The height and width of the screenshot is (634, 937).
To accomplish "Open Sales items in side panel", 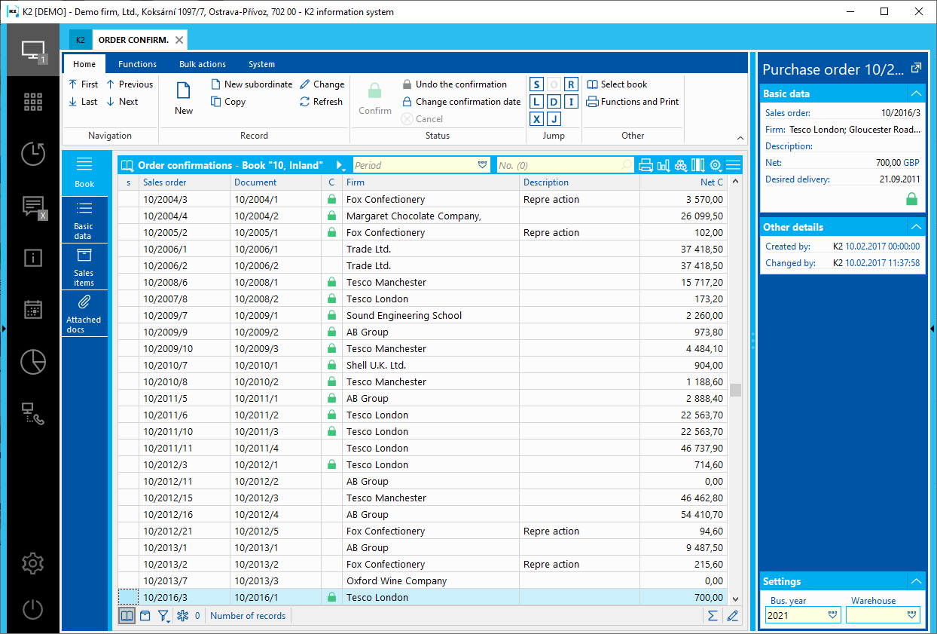I will click(x=84, y=267).
